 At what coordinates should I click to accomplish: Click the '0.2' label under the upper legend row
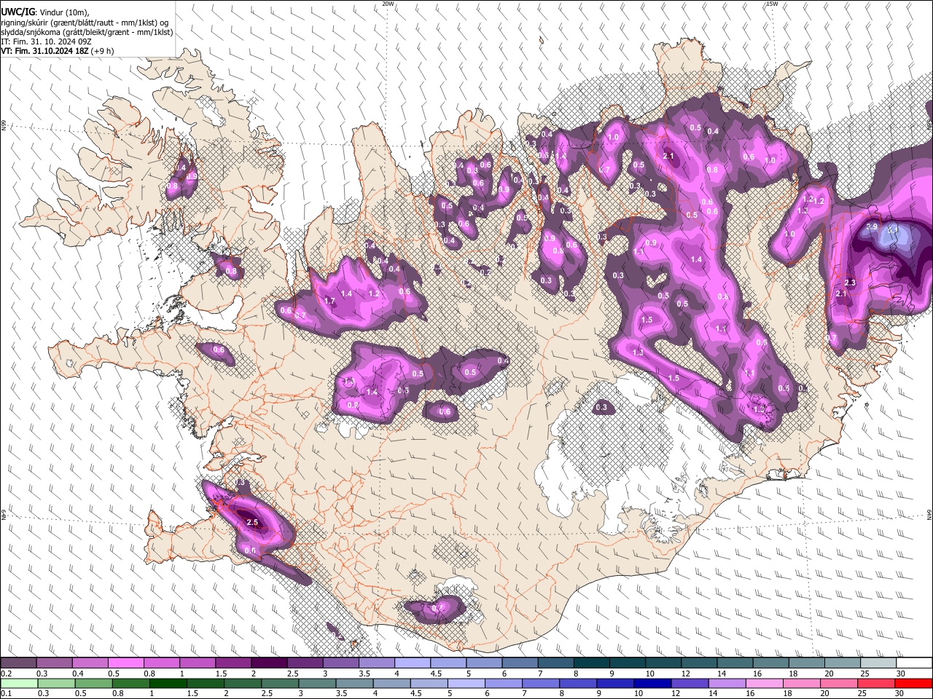click(7, 674)
